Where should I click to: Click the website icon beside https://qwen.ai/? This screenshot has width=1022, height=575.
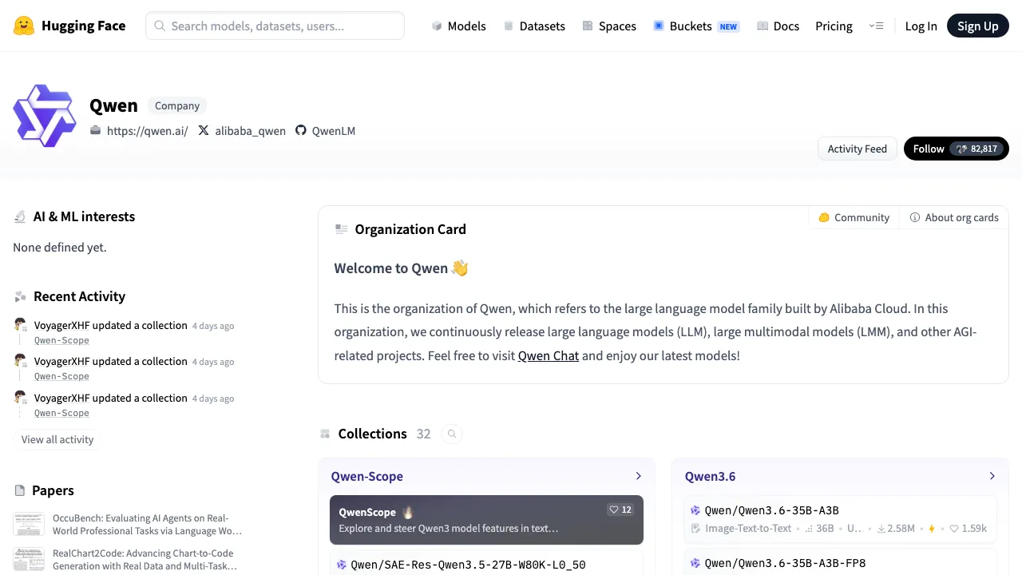[96, 130]
